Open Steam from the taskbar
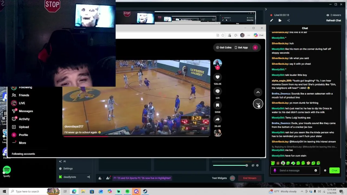The width and height of the screenshot is (347, 195). click(145, 191)
